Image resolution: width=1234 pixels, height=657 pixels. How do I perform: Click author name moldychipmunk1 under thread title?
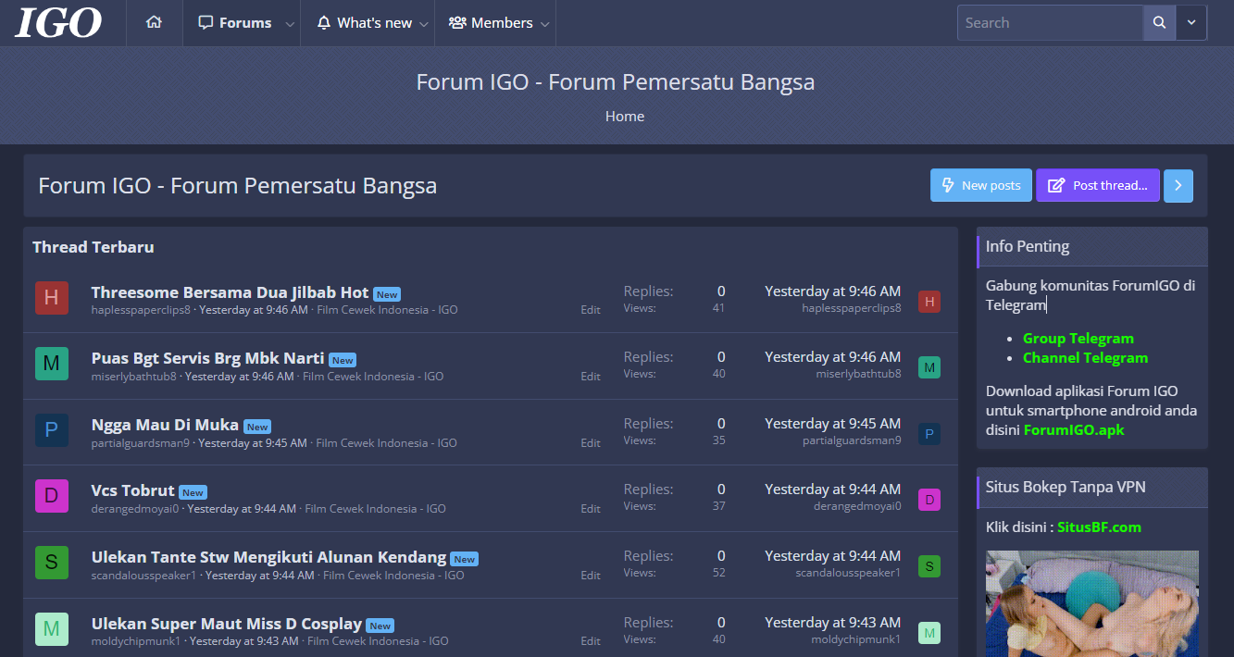[136, 640]
